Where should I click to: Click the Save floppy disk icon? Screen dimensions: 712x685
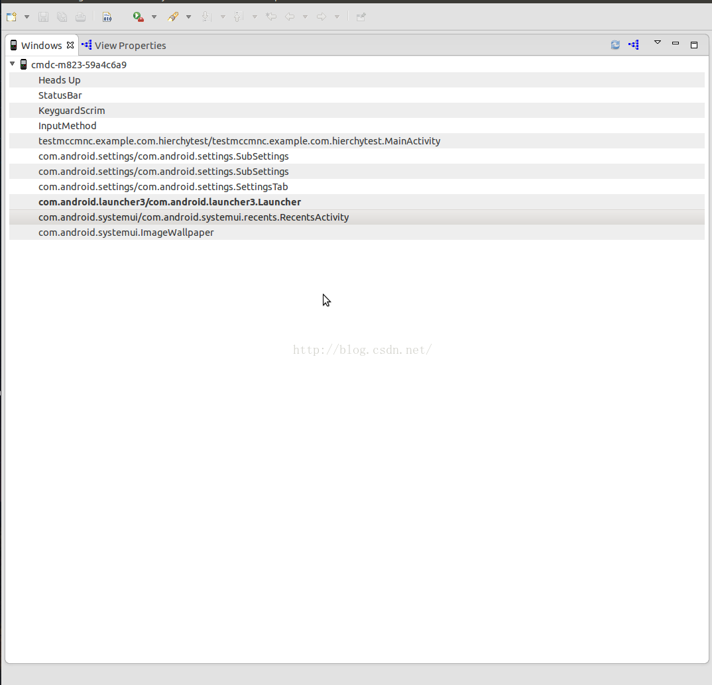click(43, 17)
